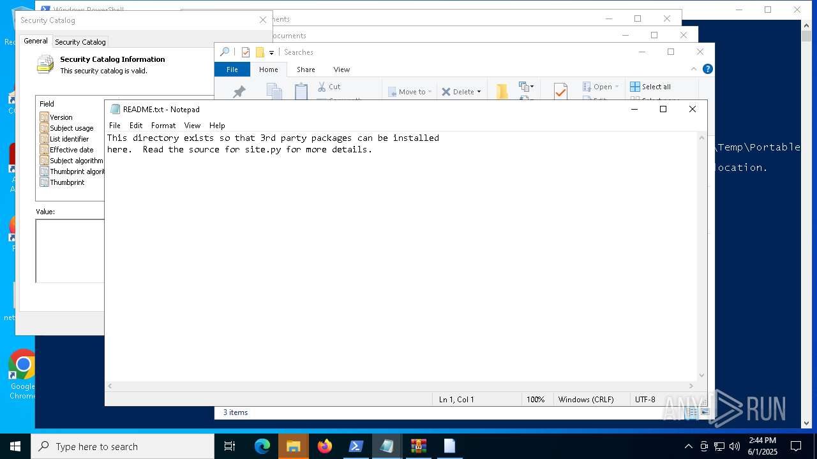Viewport: 817px width, 459px height.
Task: Click the quick access New folder icon in title bar
Action: (260, 52)
